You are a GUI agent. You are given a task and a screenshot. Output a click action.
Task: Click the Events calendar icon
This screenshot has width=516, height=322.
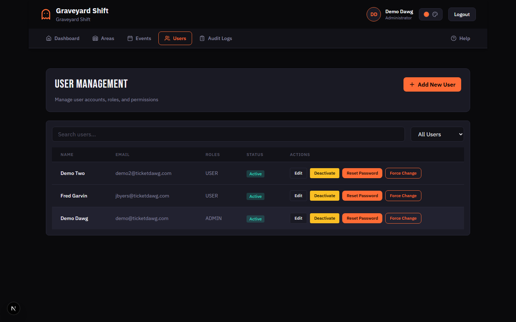coord(130,38)
